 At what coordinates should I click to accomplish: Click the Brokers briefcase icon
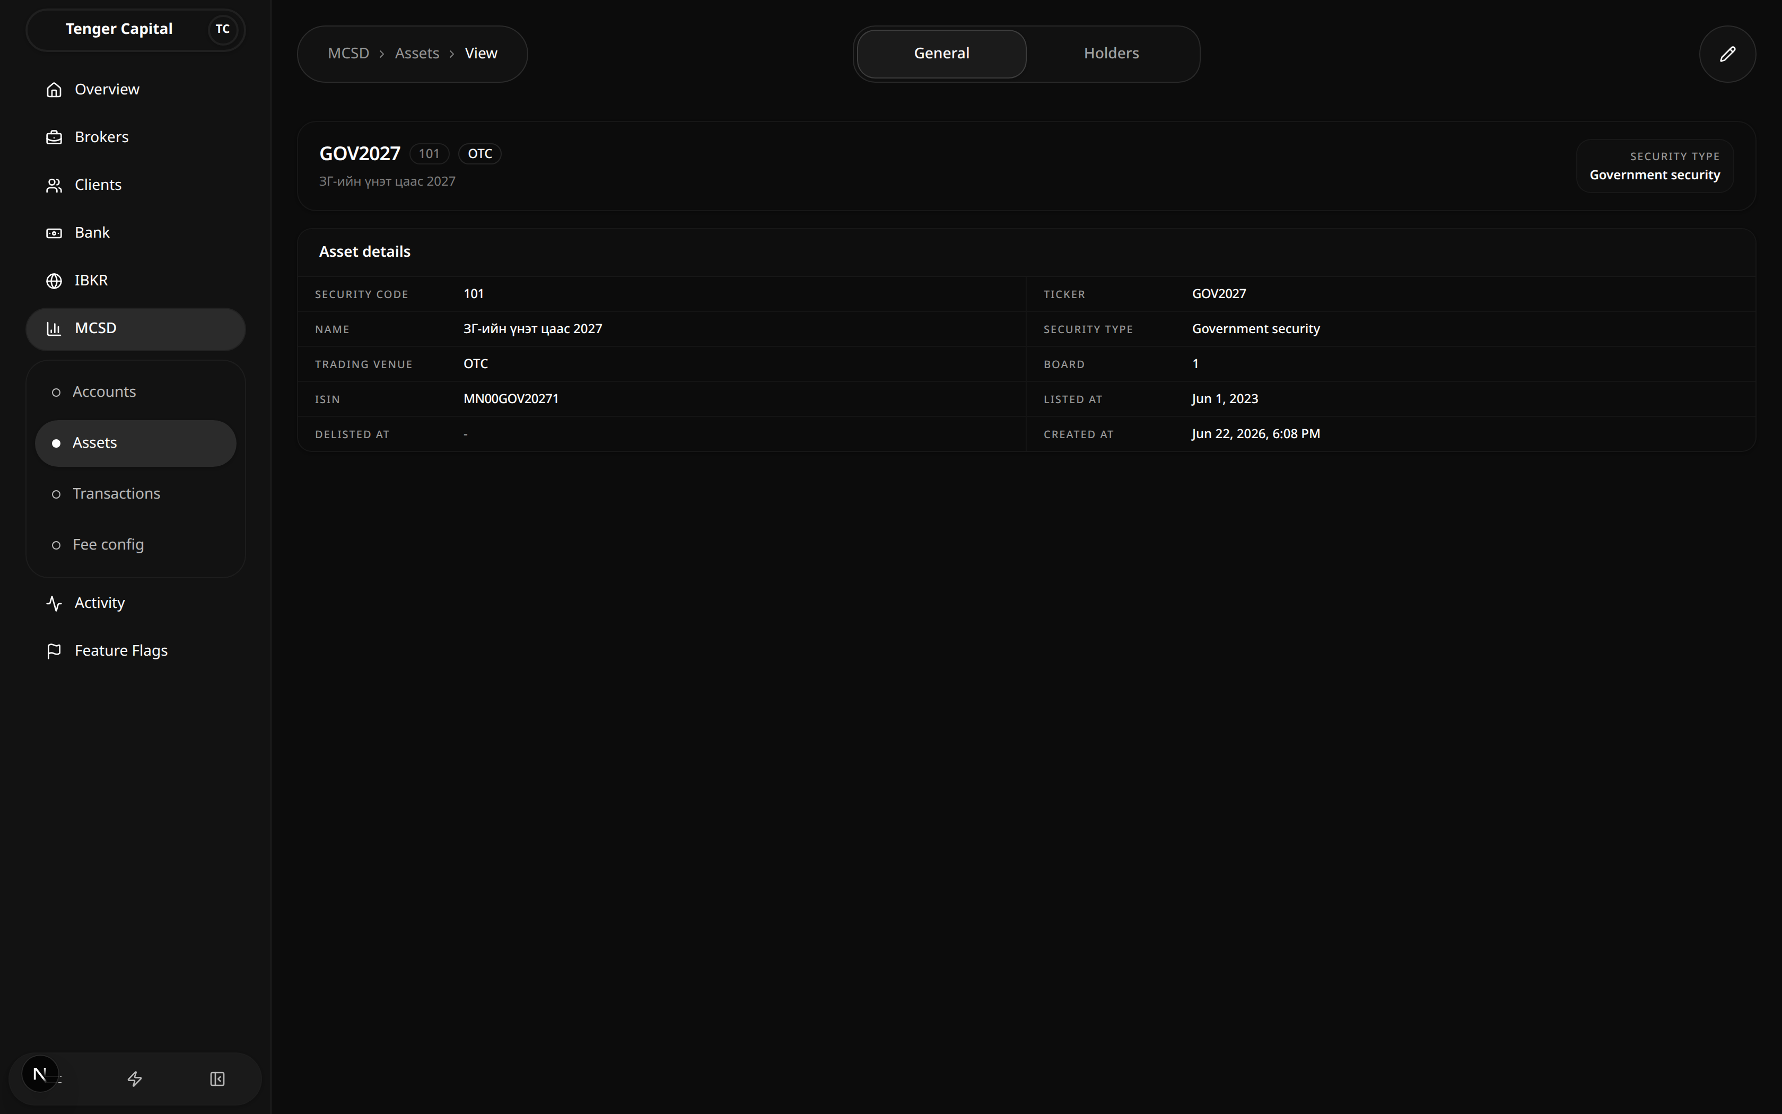pyautogui.click(x=54, y=138)
